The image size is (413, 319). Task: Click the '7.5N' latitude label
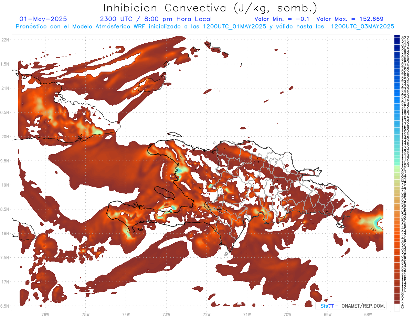tap(5, 257)
